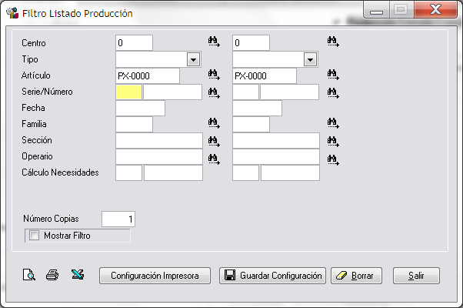Click first Artículo binoculars lookup icon
The image size is (463, 308).
[x=214, y=75]
